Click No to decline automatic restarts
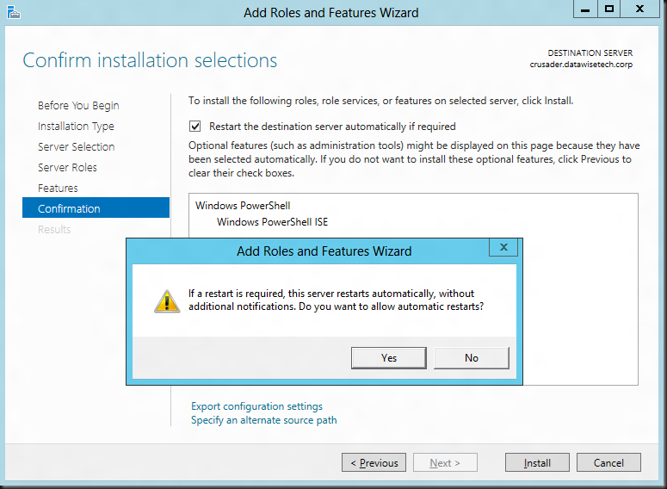Screen dimensions: 667x489 point(472,358)
